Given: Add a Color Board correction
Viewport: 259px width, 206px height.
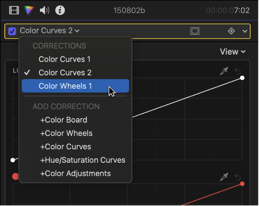Looking at the screenshot, I should coord(64,120).
